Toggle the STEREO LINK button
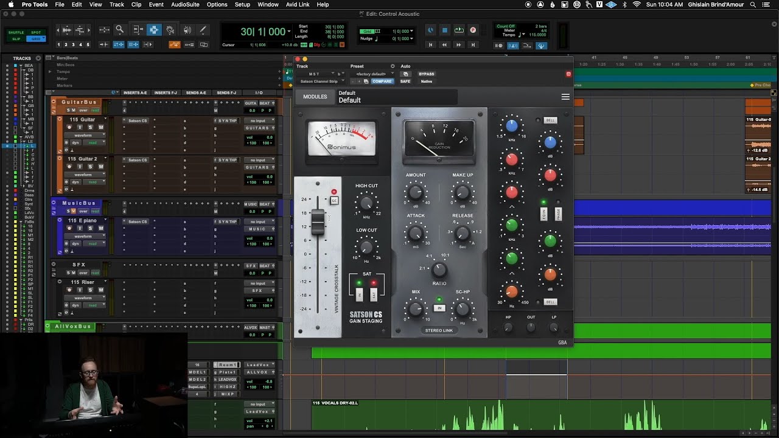Image resolution: width=779 pixels, height=438 pixels. tap(439, 330)
